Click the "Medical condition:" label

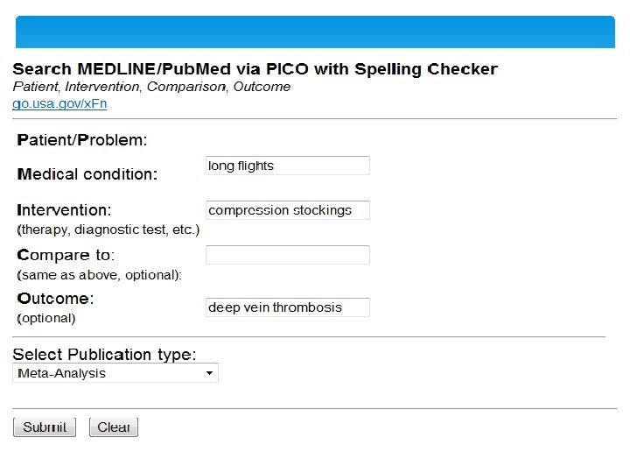(x=87, y=174)
